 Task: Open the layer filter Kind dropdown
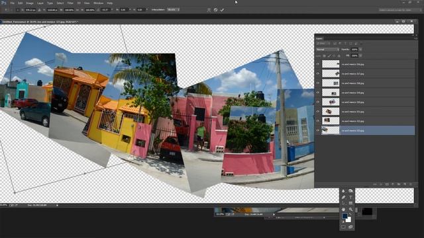pyautogui.click(x=323, y=44)
